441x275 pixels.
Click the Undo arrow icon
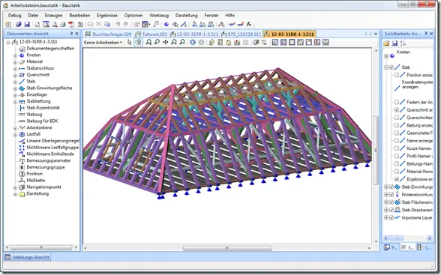coord(118,25)
